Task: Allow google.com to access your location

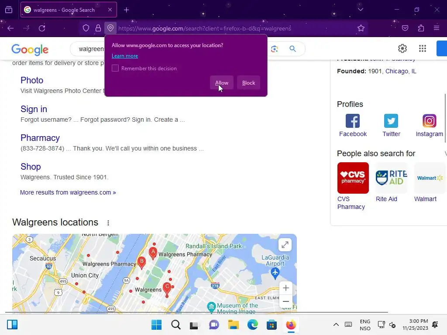Action: click(221, 82)
